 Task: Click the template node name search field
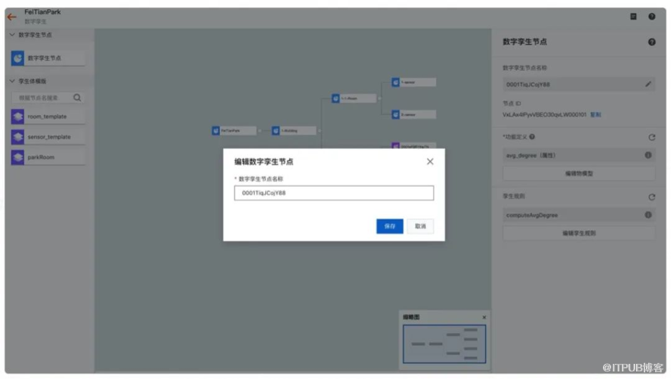tap(42, 98)
